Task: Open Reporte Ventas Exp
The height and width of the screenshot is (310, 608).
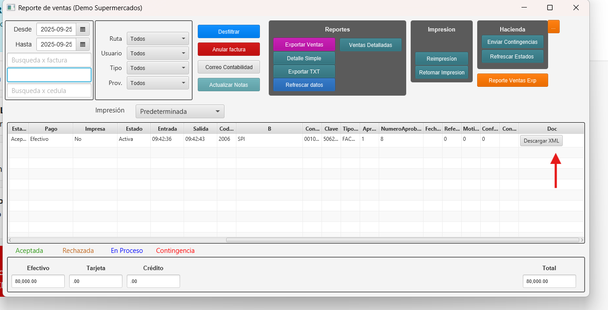Action: pyautogui.click(x=512, y=81)
